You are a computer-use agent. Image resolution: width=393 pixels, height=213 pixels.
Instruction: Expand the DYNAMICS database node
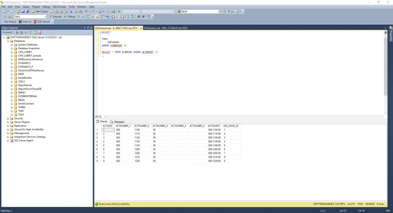coord(12,63)
